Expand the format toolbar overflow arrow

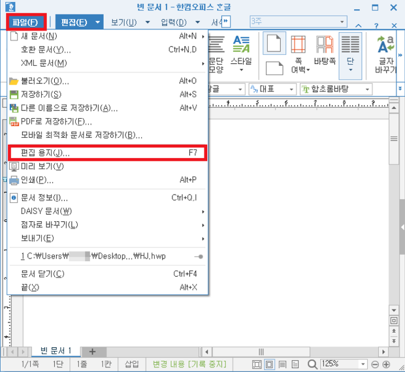pos(400,89)
